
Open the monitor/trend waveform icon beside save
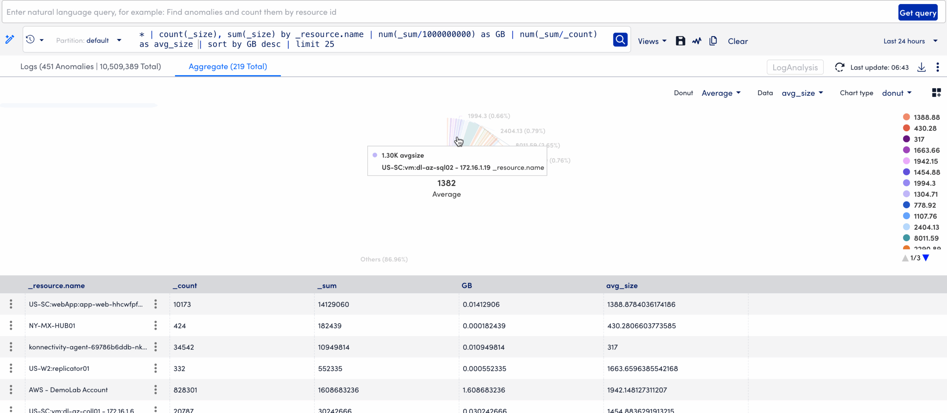coord(697,41)
